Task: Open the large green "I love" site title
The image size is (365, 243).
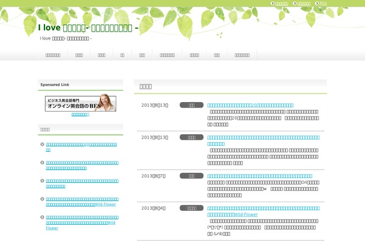Action: [88, 28]
